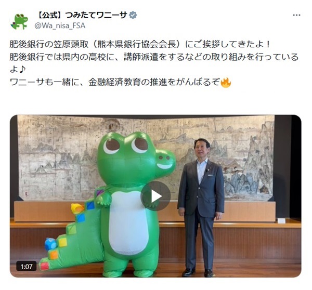Click the landscape painting at the video's upper left
This screenshot has width=312, height=290.
coord(58,157)
